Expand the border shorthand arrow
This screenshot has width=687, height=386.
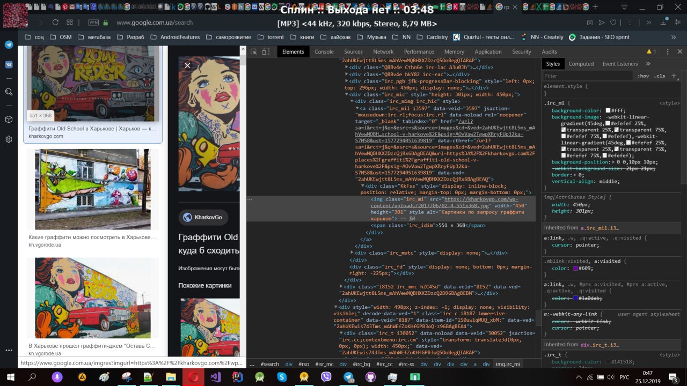coord(574,175)
